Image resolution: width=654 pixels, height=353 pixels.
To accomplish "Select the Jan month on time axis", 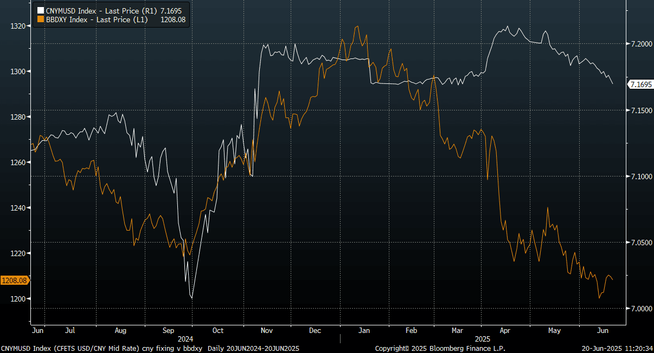I will (x=364, y=330).
